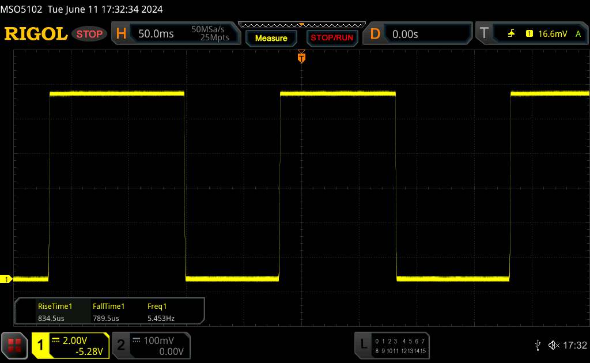Click channel 2 DC coupling icon
This screenshot has height=363, width=590.
[x=136, y=341]
